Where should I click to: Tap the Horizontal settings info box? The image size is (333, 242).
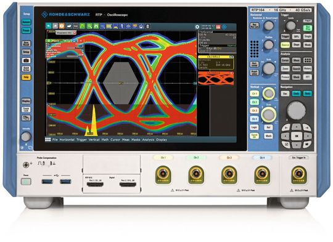click(217, 38)
